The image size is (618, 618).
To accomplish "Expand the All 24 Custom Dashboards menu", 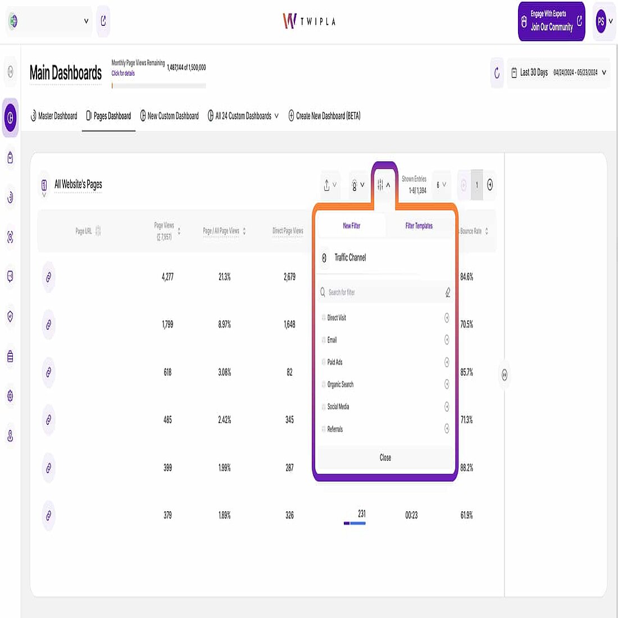I will (243, 116).
